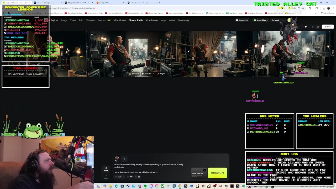The height and width of the screenshot is (189, 336).
Task: Expand the Animate dropdown arrow
Action: pos(154,74)
